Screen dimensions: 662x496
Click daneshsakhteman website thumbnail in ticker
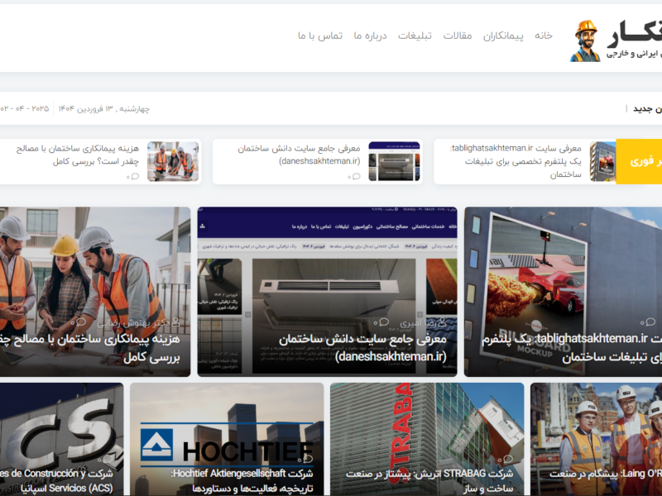click(x=395, y=161)
